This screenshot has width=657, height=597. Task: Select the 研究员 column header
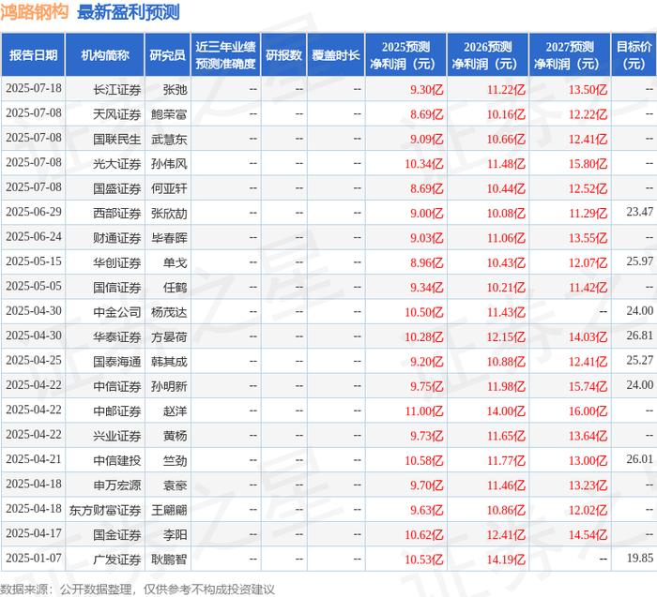point(168,54)
